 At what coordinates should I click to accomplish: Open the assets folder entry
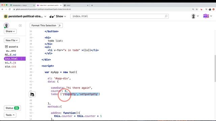pyautogui.click(x=11, y=47)
